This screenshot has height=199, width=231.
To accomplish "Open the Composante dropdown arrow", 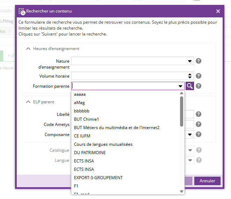I will pos(190,134).
